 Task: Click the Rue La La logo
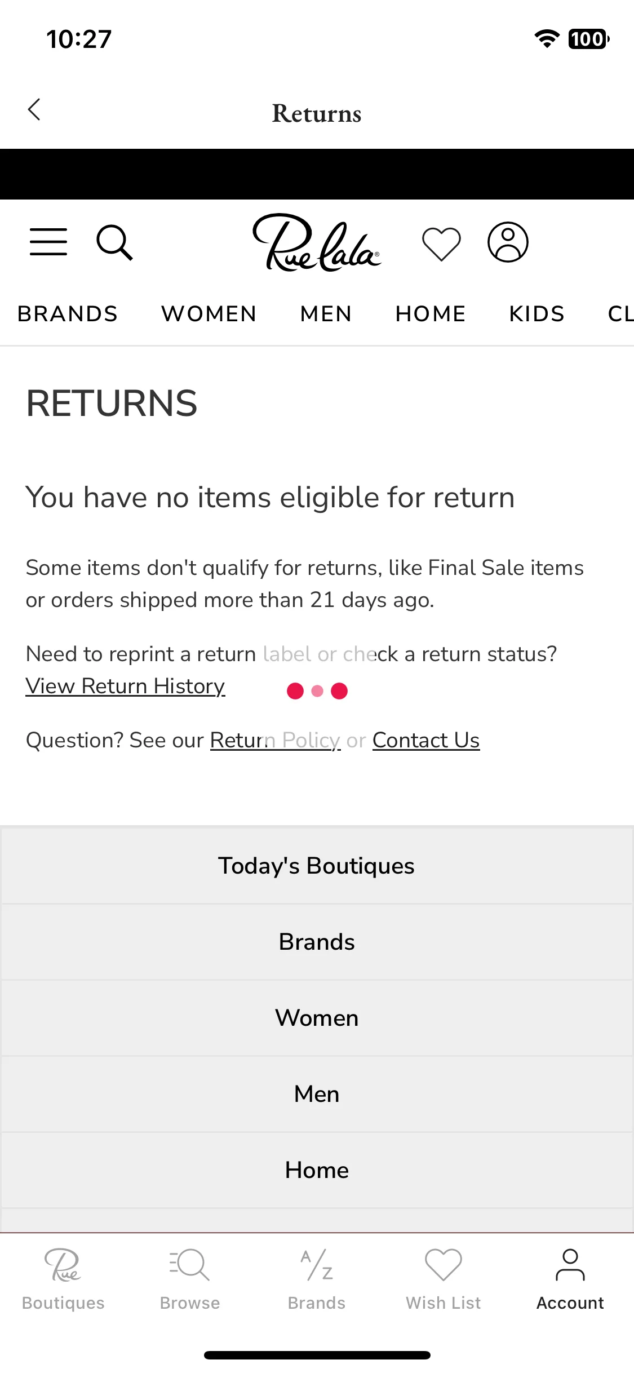click(317, 242)
